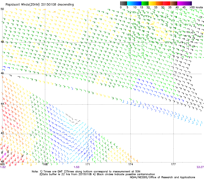Screen dimensions: 204x179
Task: Click the purple time label '23:27'
Action: coord(200,167)
